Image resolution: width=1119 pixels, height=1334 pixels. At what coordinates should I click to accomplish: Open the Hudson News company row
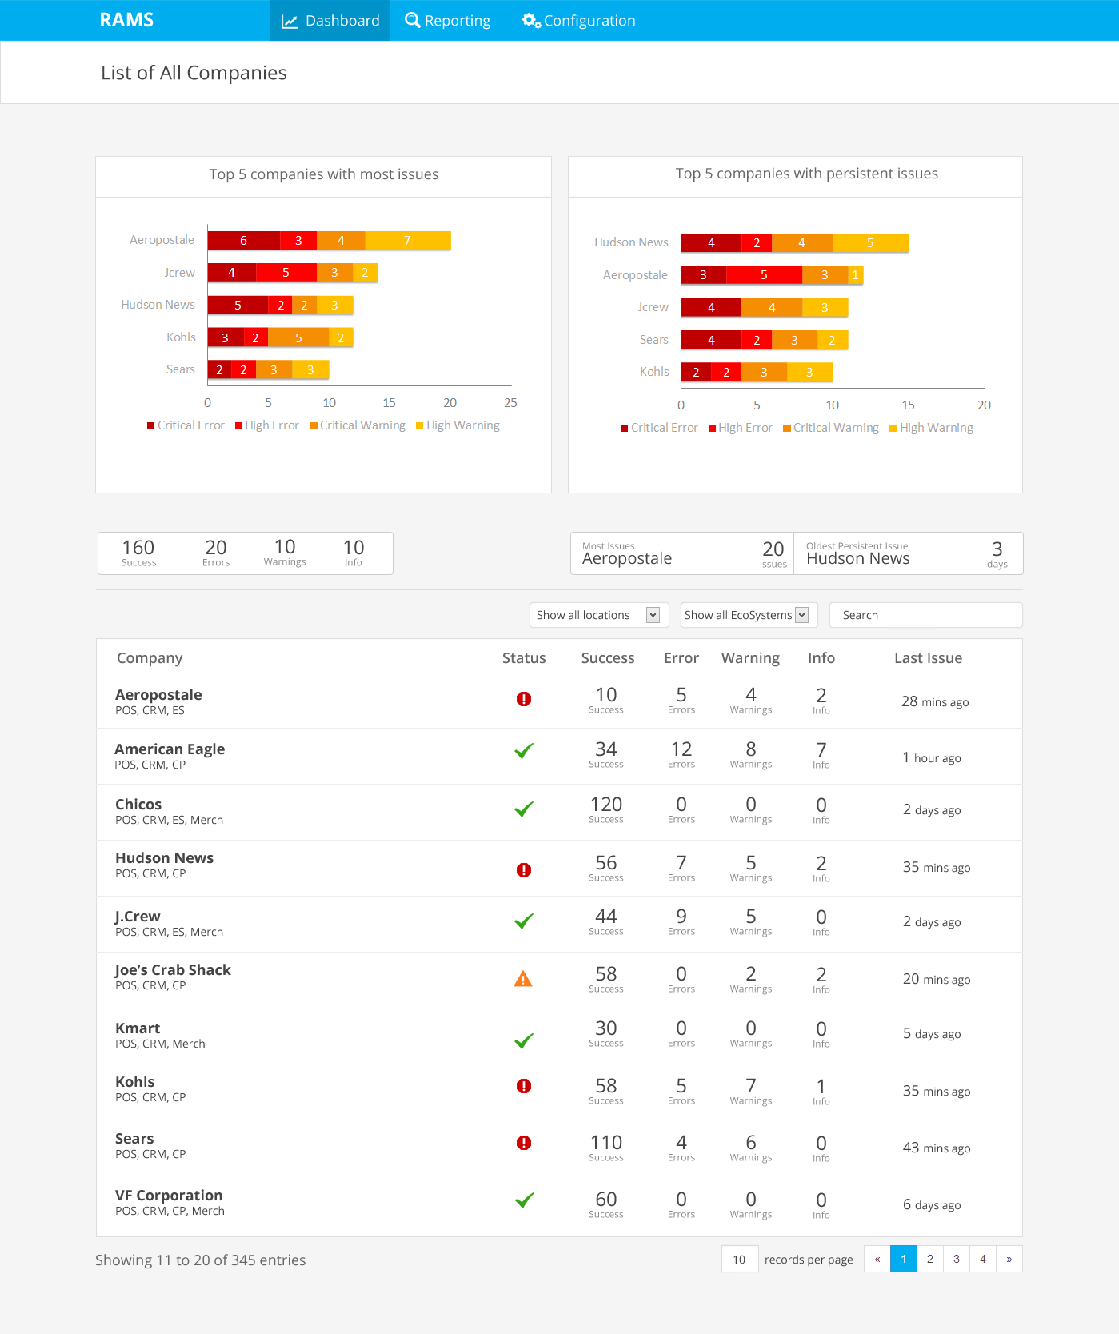[x=559, y=869]
